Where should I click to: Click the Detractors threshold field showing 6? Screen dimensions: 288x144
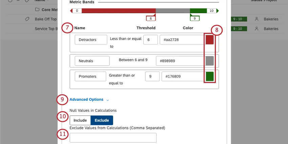coord(150,40)
